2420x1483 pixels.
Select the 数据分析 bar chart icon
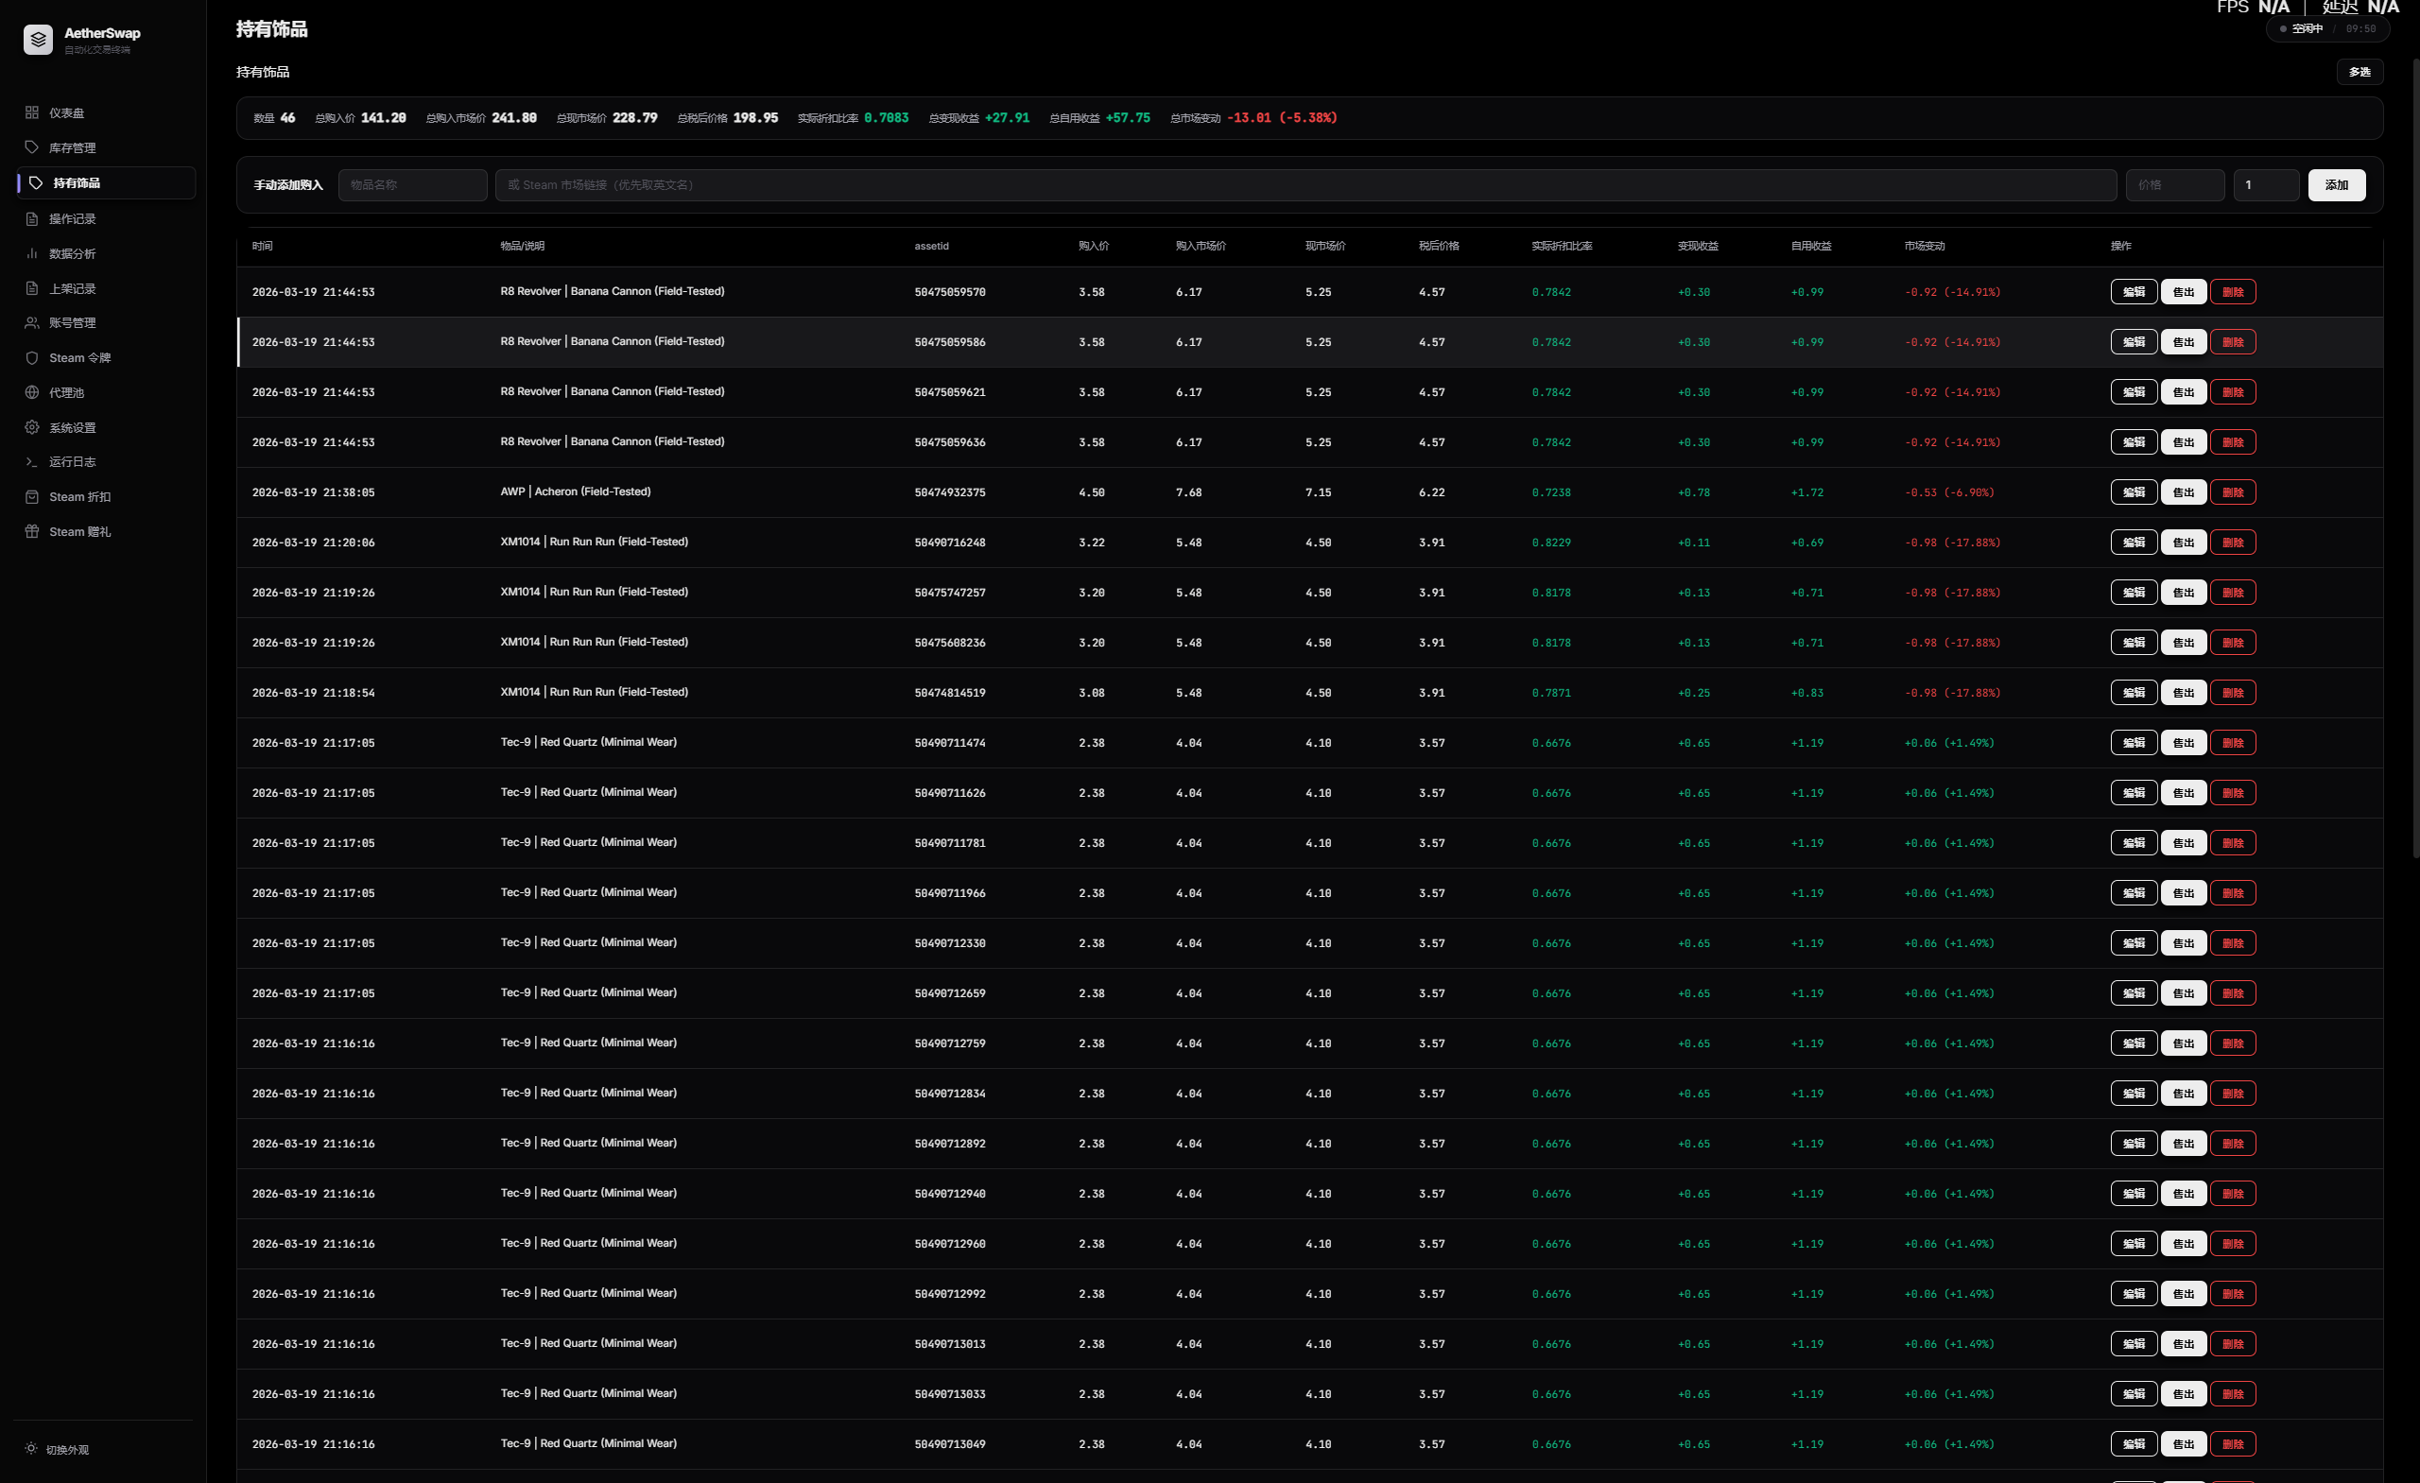click(31, 253)
